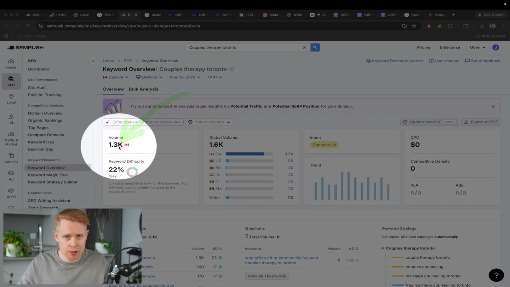Screen dimensions: 510x287
Task: Open the User manual link
Action: click(x=444, y=61)
